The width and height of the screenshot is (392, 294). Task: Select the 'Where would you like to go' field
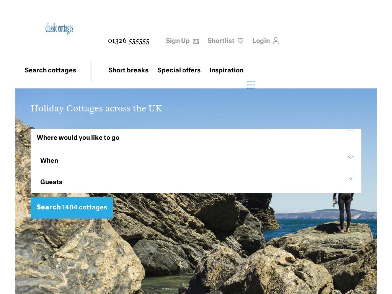(x=196, y=137)
